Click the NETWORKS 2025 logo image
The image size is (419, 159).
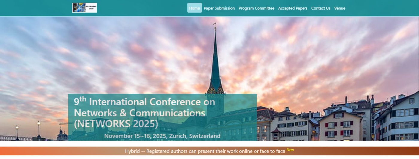84,8
